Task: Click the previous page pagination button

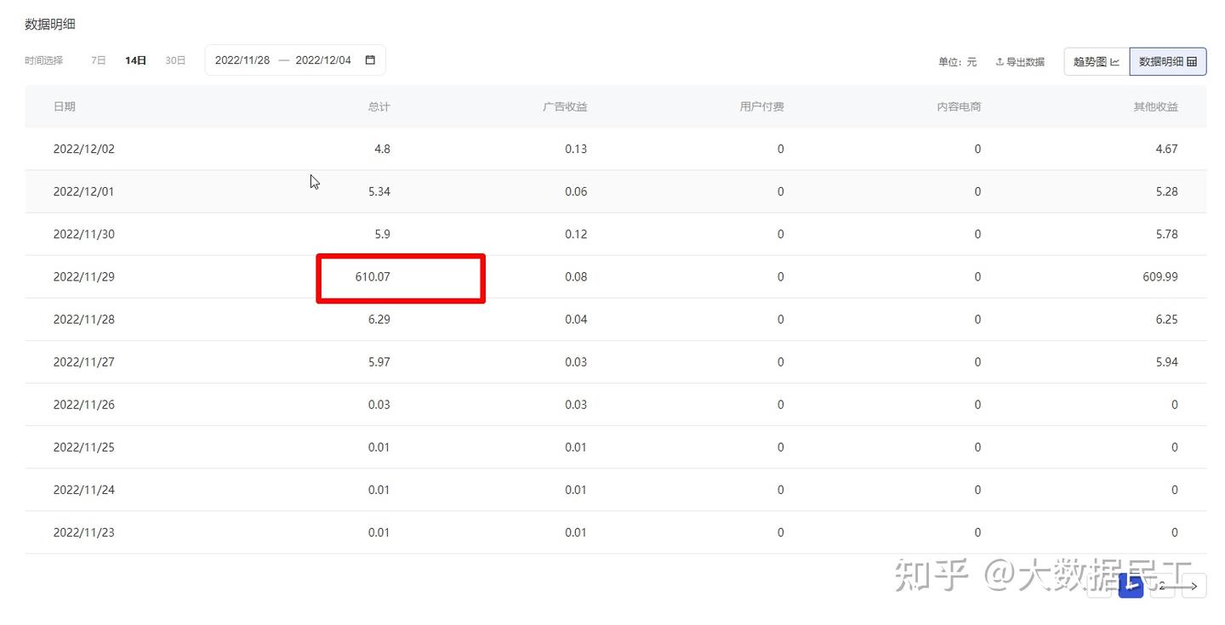Action: pos(1099,586)
